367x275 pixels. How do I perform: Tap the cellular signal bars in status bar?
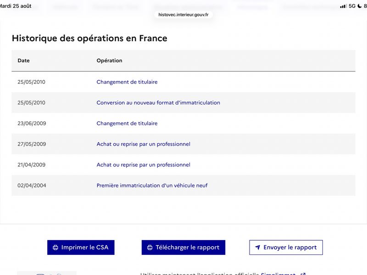click(x=343, y=6)
